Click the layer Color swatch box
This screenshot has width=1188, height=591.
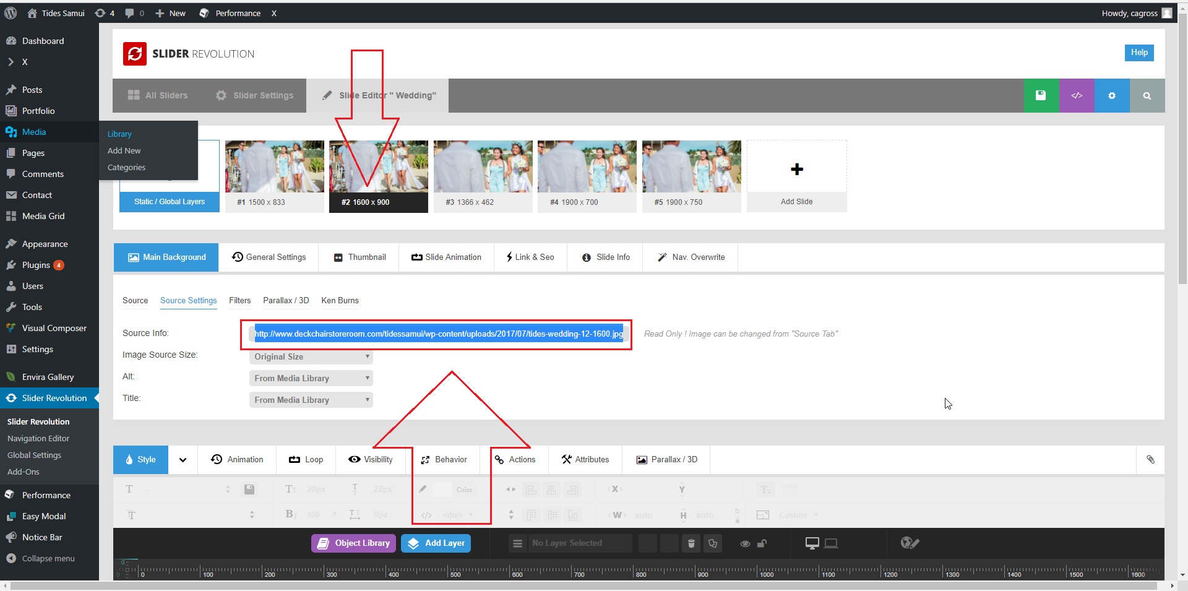tap(442, 490)
